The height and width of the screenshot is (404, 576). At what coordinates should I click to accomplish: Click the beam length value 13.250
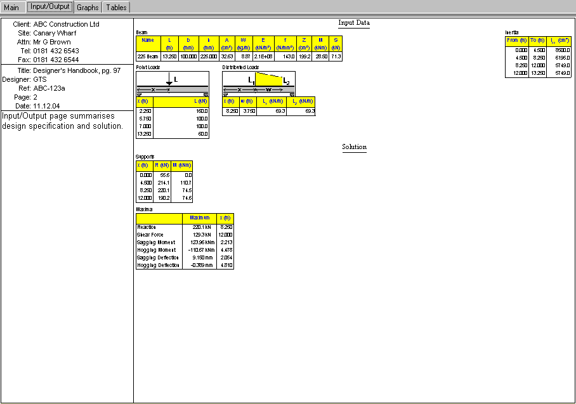click(169, 56)
